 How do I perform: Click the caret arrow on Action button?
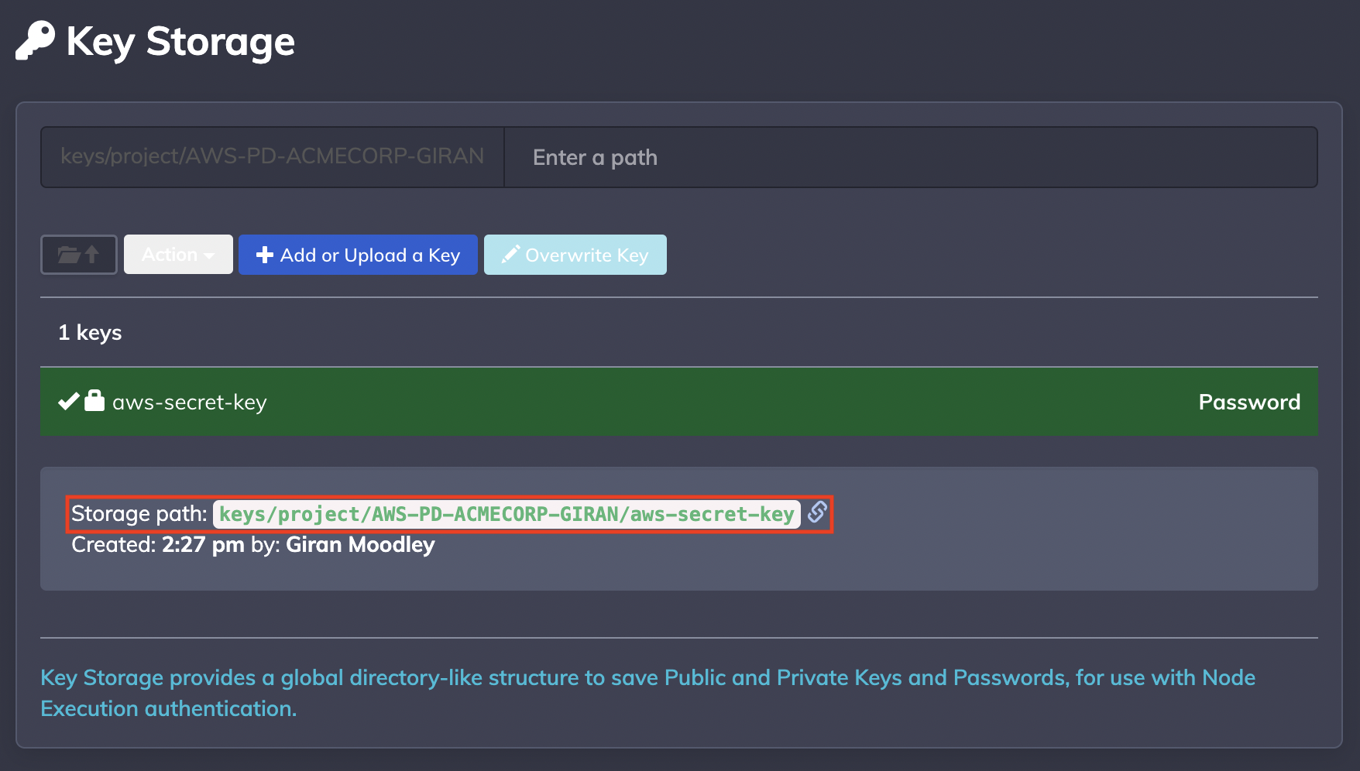coord(209,255)
